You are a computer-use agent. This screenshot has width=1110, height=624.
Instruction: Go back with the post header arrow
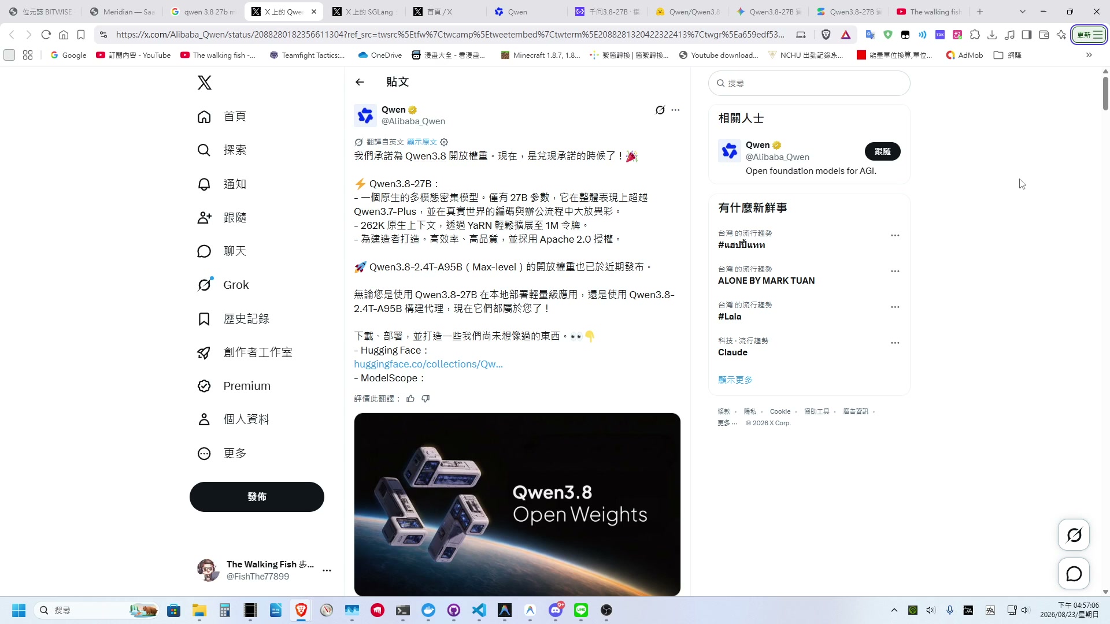pos(360,82)
